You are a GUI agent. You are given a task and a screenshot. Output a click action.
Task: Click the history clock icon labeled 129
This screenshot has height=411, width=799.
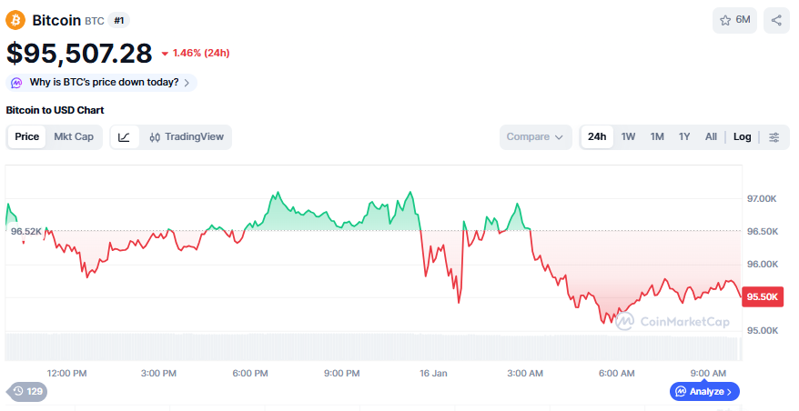[26, 391]
